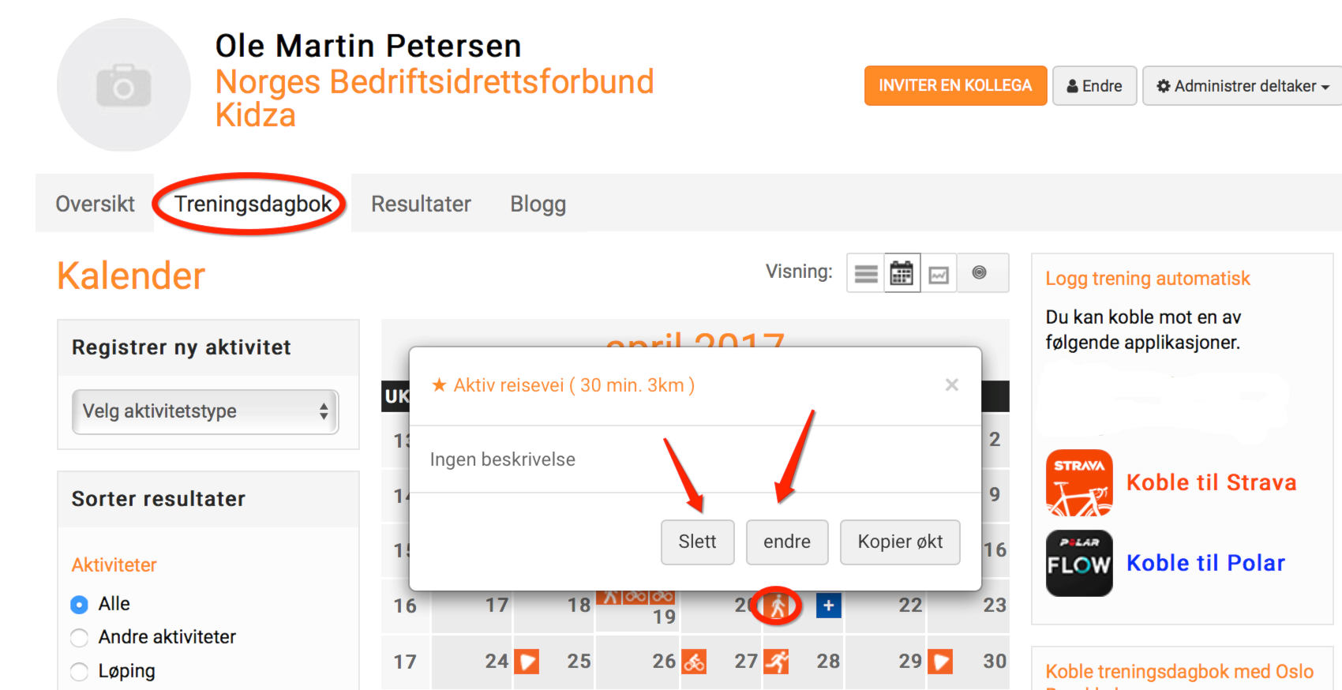The image size is (1342, 690).
Task: Click the Kopier økt button
Action: pyautogui.click(x=900, y=542)
